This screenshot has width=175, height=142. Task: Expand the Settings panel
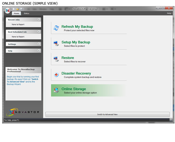[39, 44]
